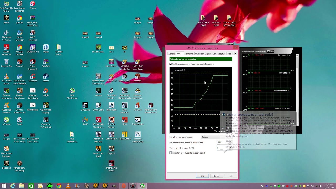This screenshot has width=336, height=189.
Task: Open File Explorer from the taskbar
Action: (x=22, y=186)
